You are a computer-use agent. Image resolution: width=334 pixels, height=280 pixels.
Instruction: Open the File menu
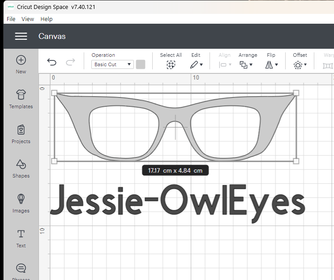click(11, 19)
